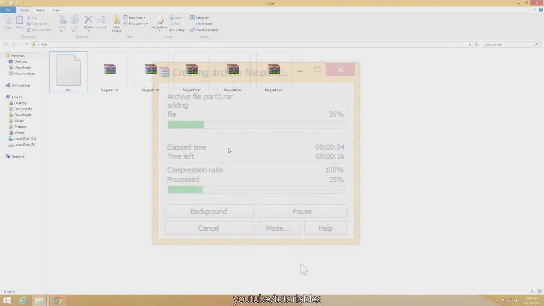
Task: Select the file.part1.rar archive
Action: pos(110,72)
